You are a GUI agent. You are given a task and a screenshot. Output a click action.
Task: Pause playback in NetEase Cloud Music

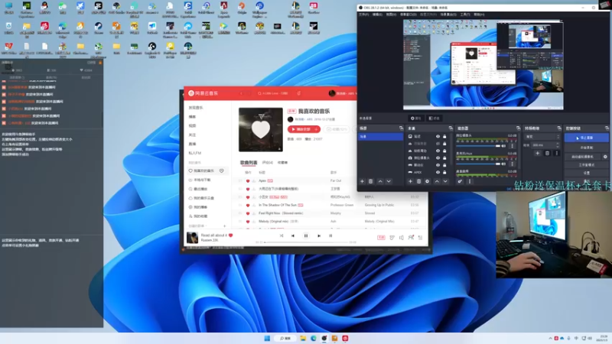point(305,235)
